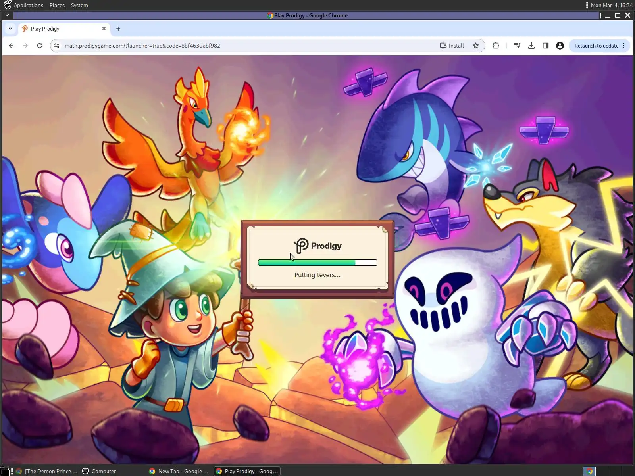Click the Prodigy loading progress bar

click(x=317, y=263)
